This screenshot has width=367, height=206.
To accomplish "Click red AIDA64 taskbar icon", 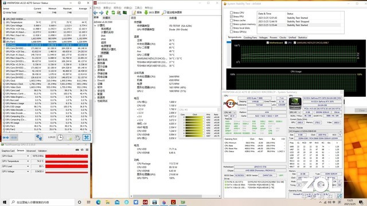I will click(145, 202).
